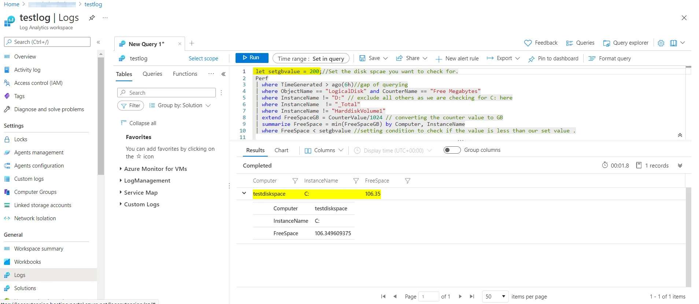Add a new query tab

pyautogui.click(x=192, y=43)
